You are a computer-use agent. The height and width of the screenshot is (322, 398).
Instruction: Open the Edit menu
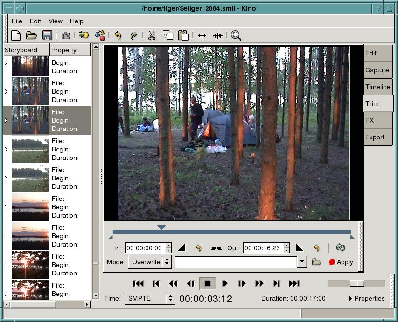[35, 21]
